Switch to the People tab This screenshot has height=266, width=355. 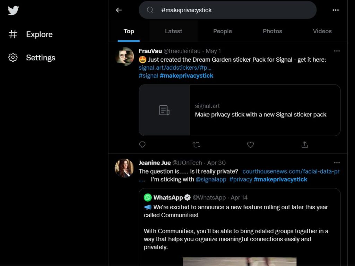(222, 31)
